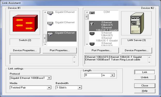This screenshot has width=161, height=97.
Task: Click the Device #2 port list scroll thumb
Action: point(87,17)
